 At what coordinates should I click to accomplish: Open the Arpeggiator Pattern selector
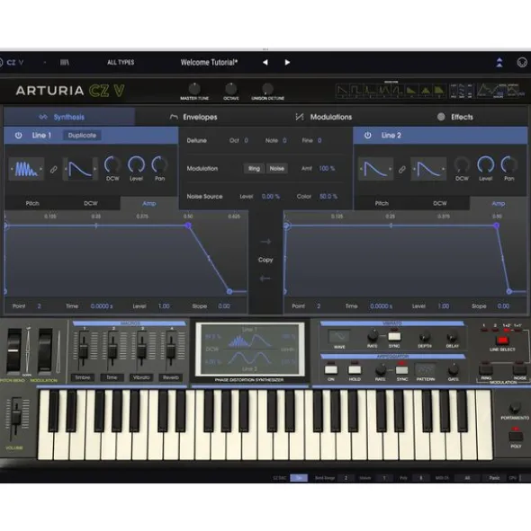pos(426,369)
